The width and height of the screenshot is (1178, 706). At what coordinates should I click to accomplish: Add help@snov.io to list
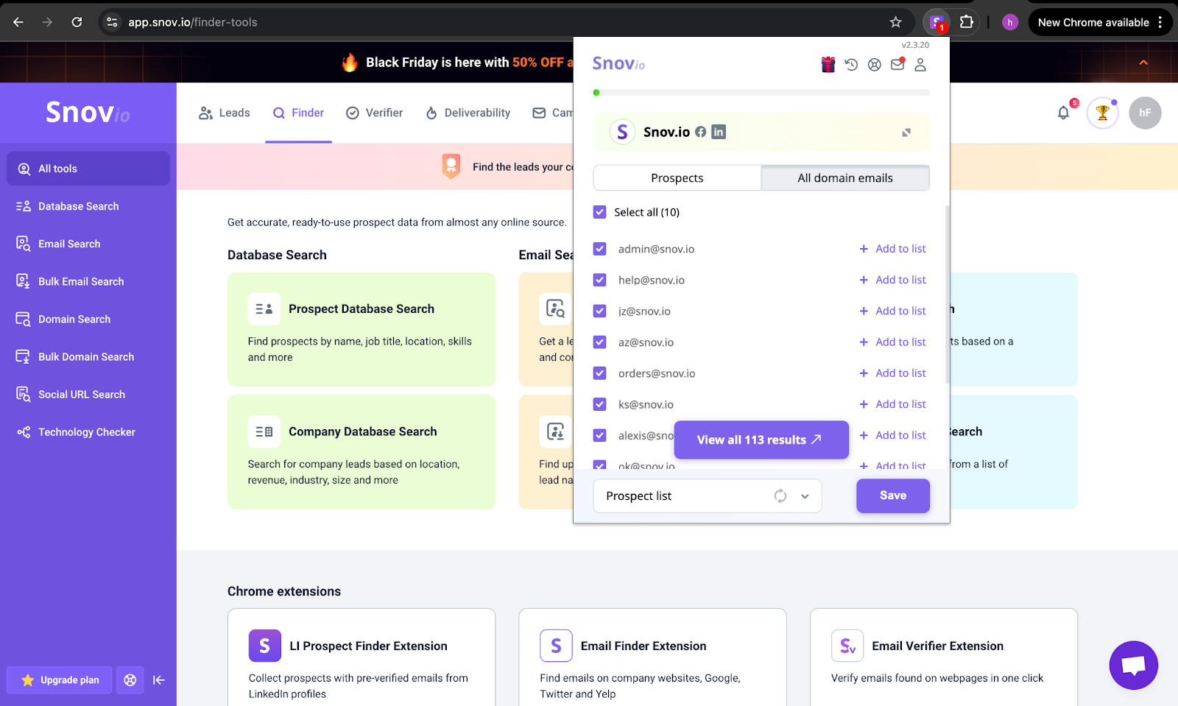[x=892, y=280]
